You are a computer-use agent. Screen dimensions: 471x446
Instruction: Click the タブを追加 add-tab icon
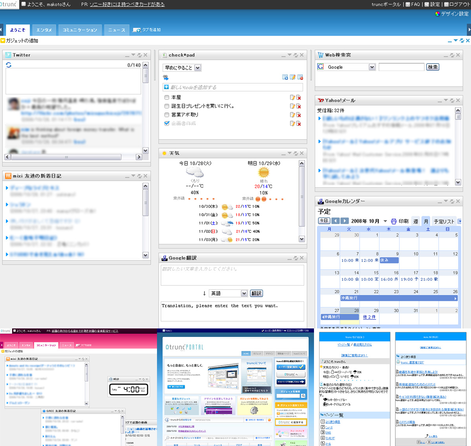(137, 30)
